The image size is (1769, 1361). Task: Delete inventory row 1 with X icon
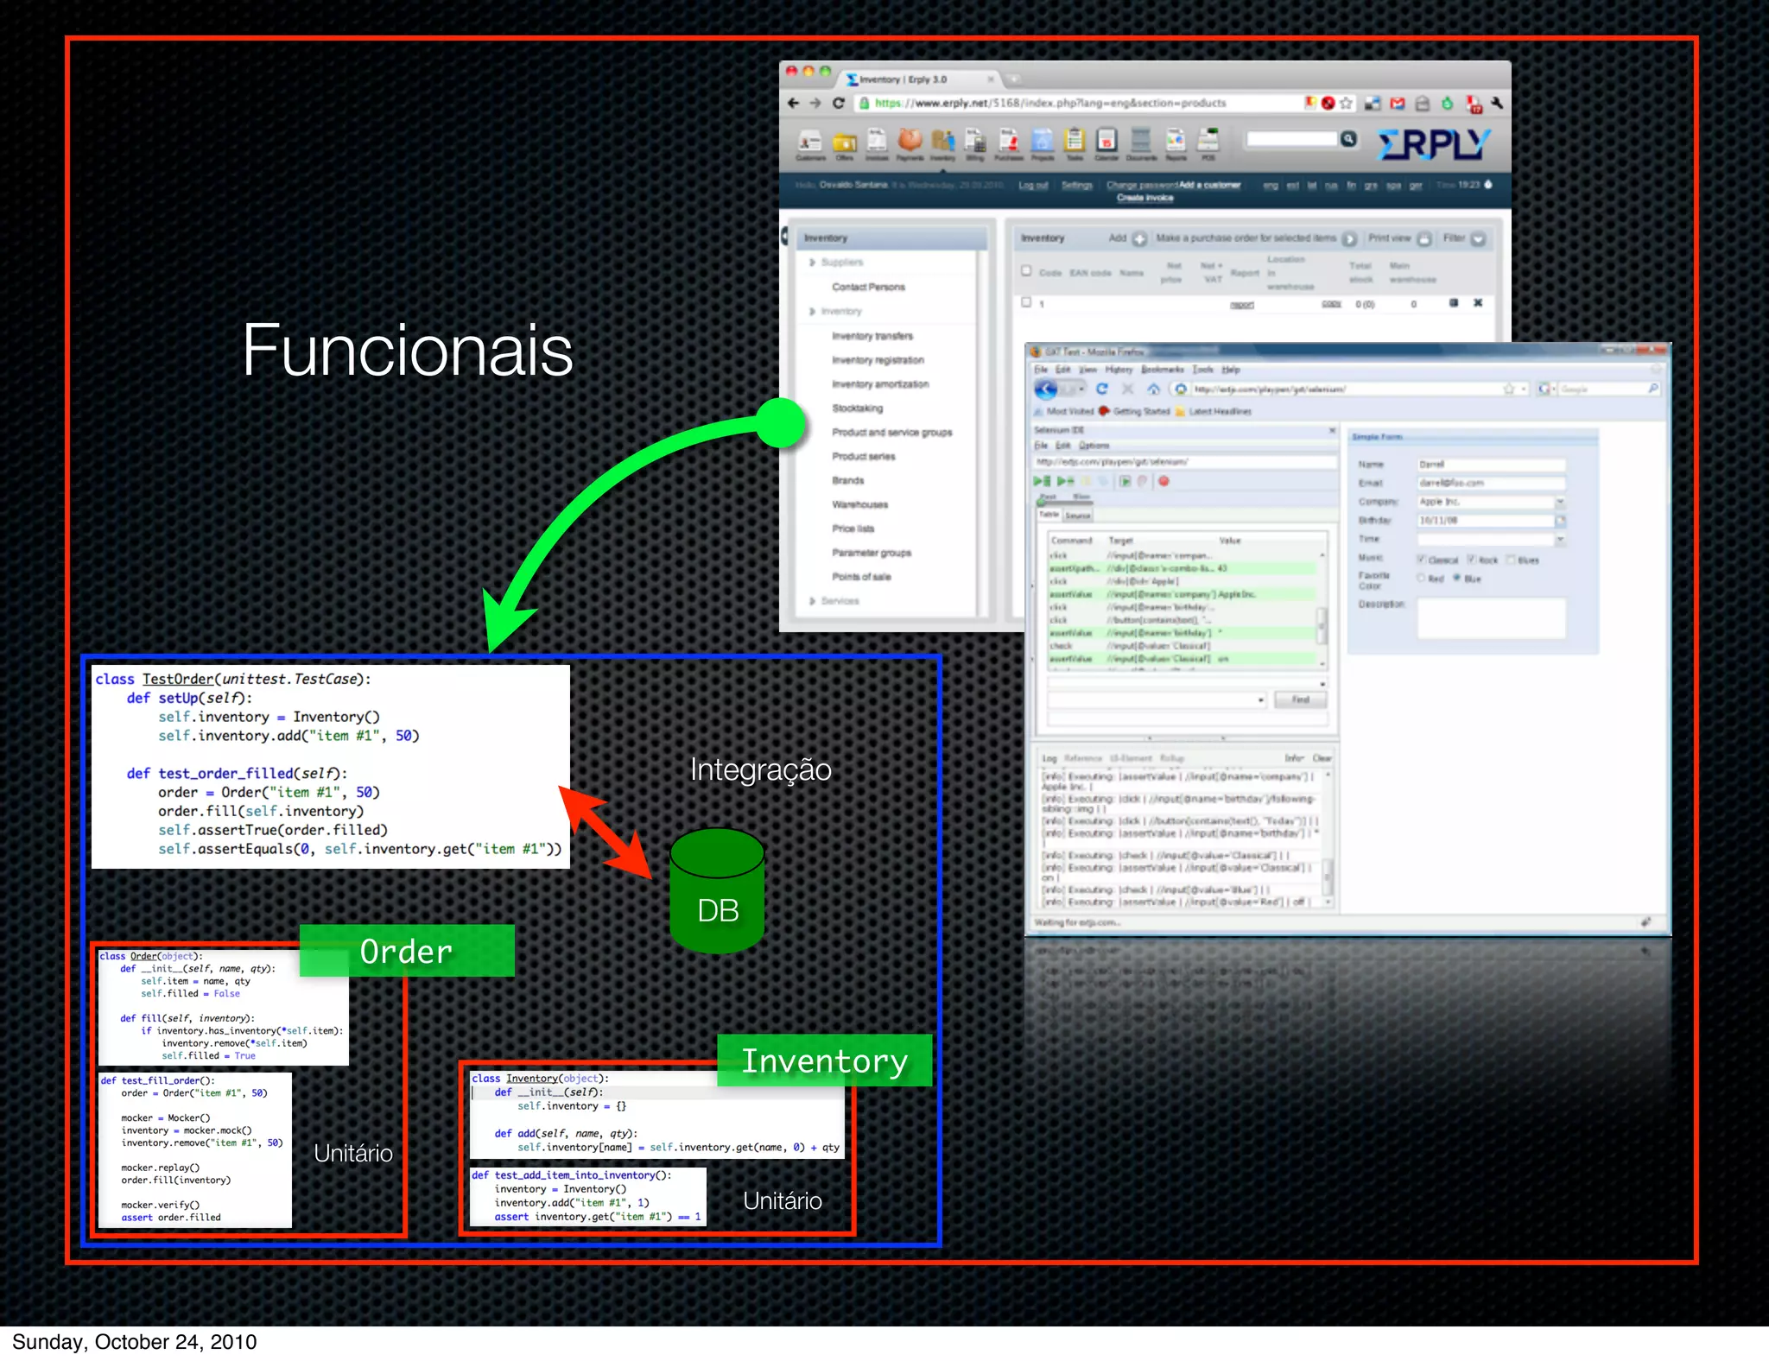[1478, 303]
